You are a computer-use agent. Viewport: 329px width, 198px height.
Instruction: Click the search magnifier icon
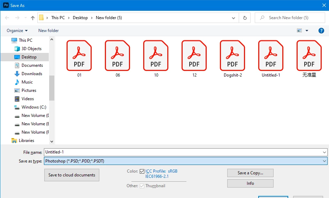[262, 18]
